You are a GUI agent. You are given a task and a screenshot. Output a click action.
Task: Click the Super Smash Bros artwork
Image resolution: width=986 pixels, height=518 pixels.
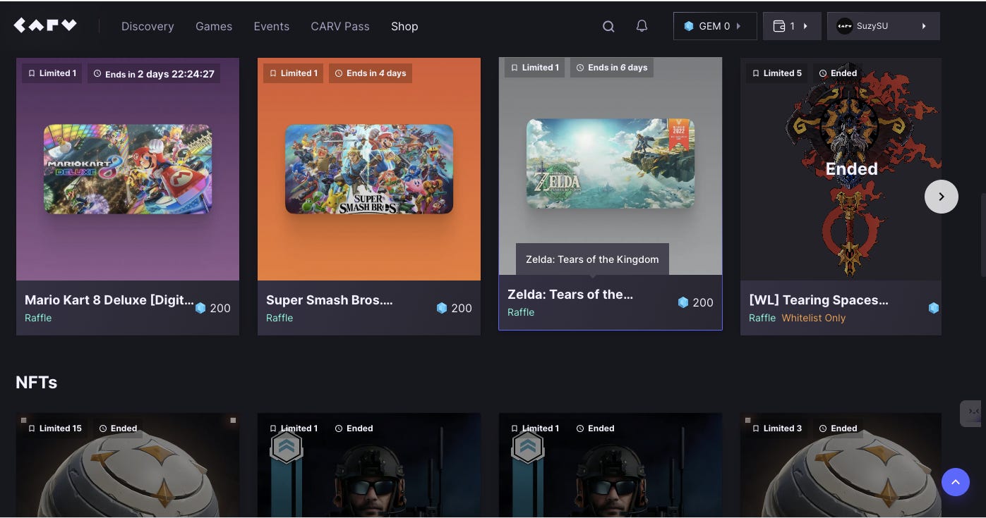pyautogui.click(x=369, y=169)
